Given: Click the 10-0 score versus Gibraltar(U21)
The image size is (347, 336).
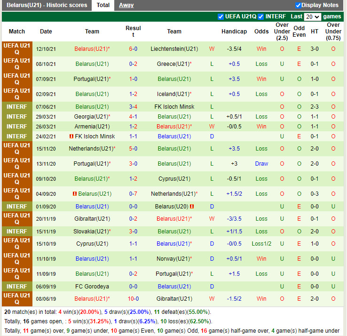Looking at the screenshot, I should [x=133, y=298].
